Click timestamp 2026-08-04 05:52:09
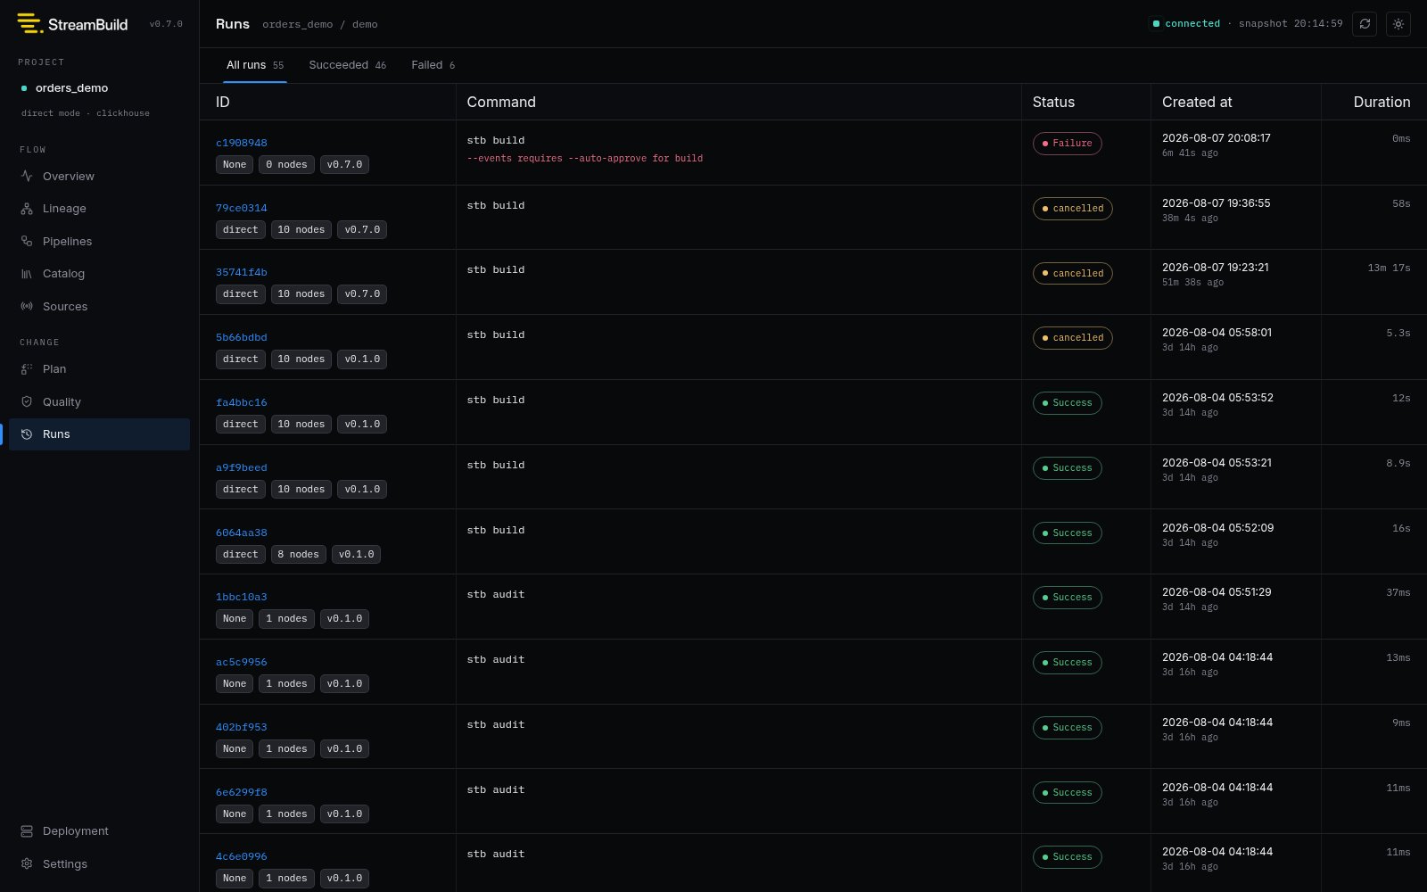The width and height of the screenshot is (1427, 892). point(1217,528)
